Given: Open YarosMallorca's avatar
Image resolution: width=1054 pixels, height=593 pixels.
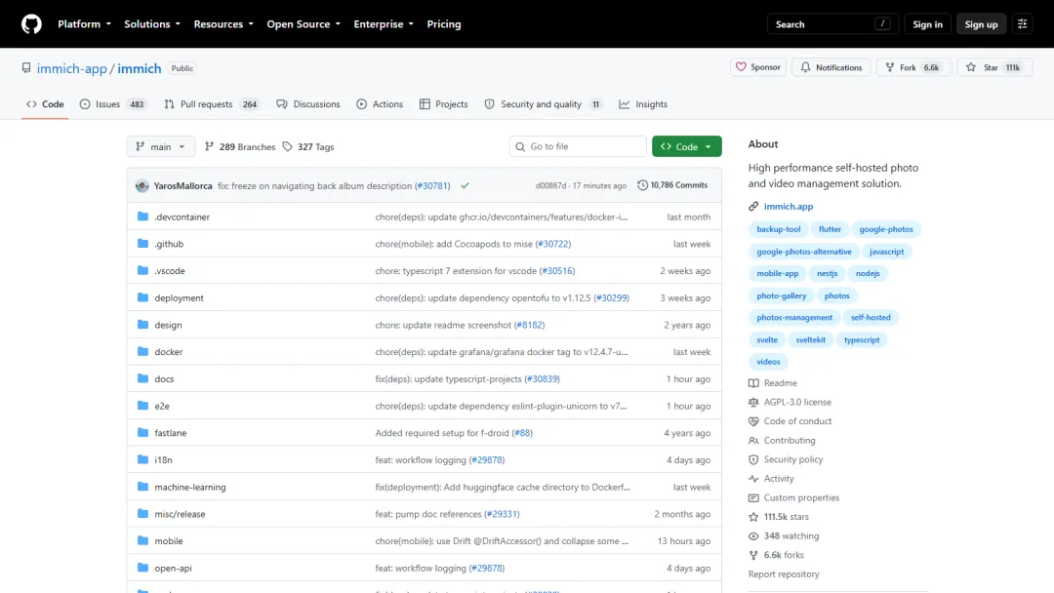Looking at the screenshot, I should coord(142,185).
